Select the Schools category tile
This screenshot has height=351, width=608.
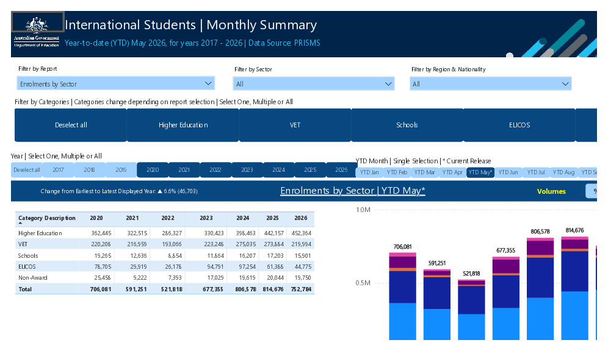click(407, 125)
